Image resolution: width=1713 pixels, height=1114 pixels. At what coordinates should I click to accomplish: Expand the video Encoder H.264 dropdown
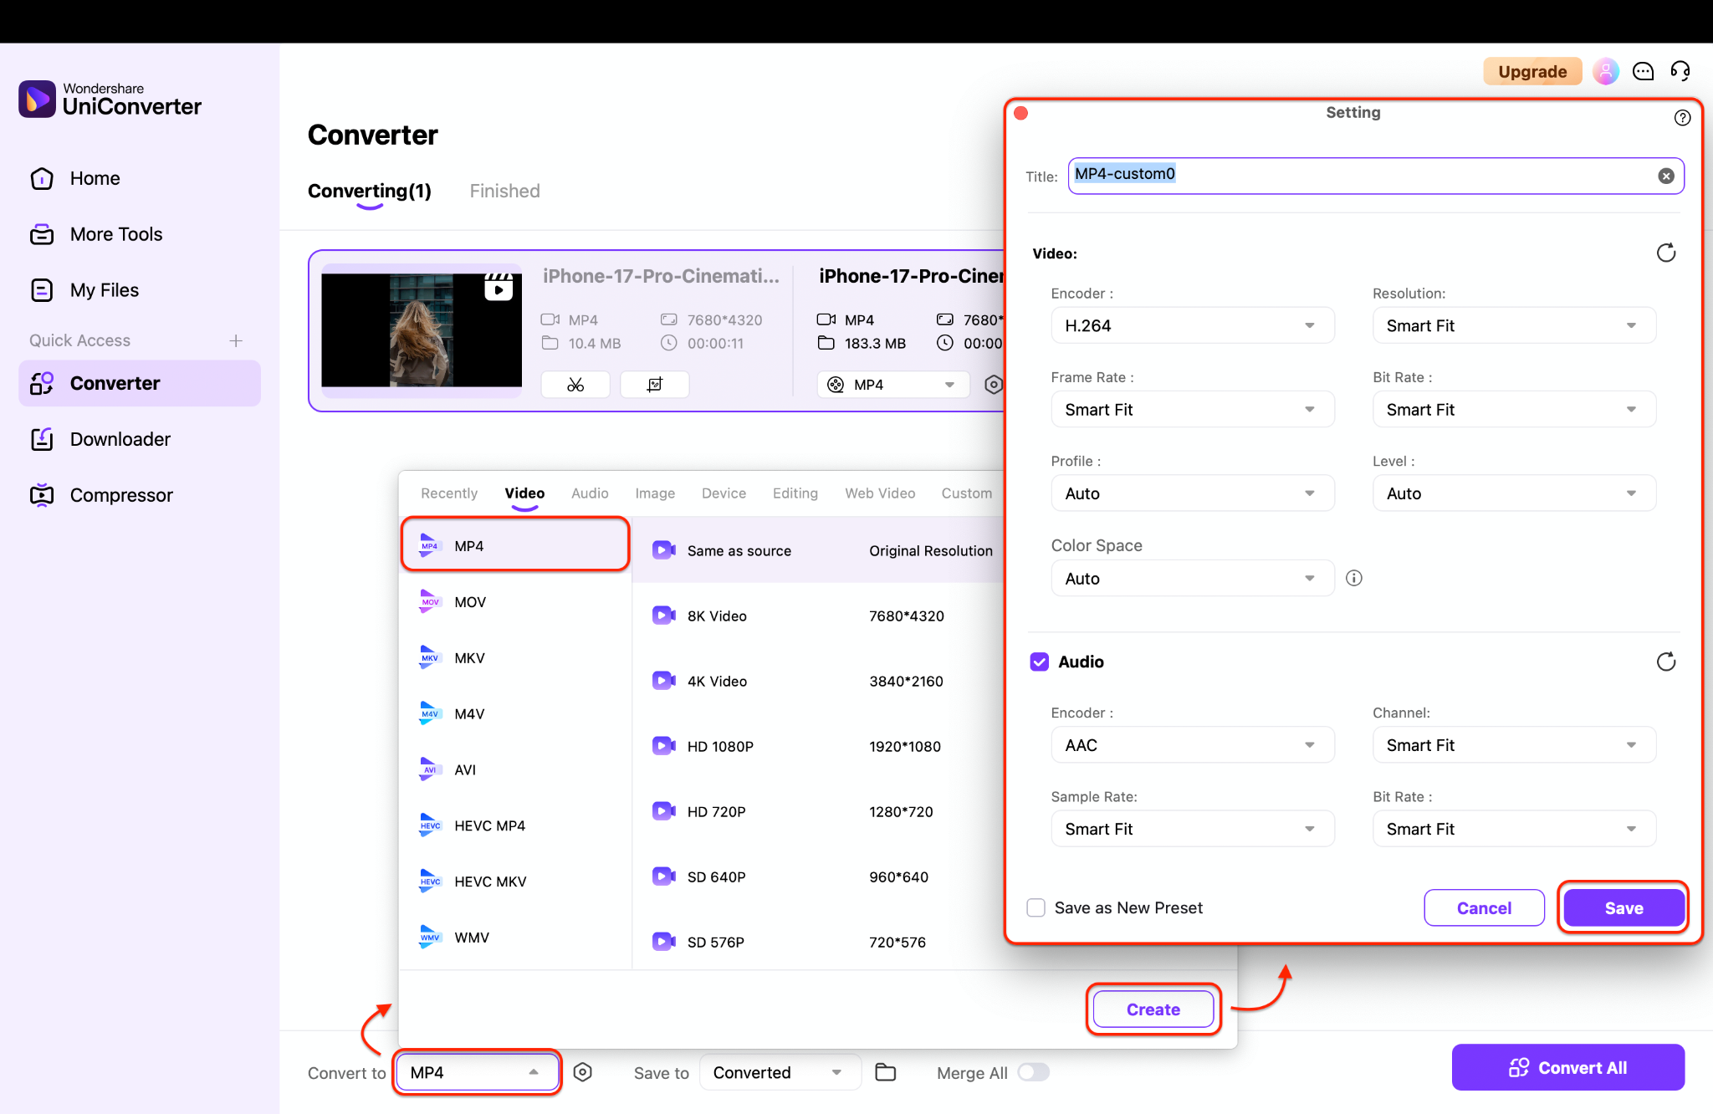coord(1193,325)
